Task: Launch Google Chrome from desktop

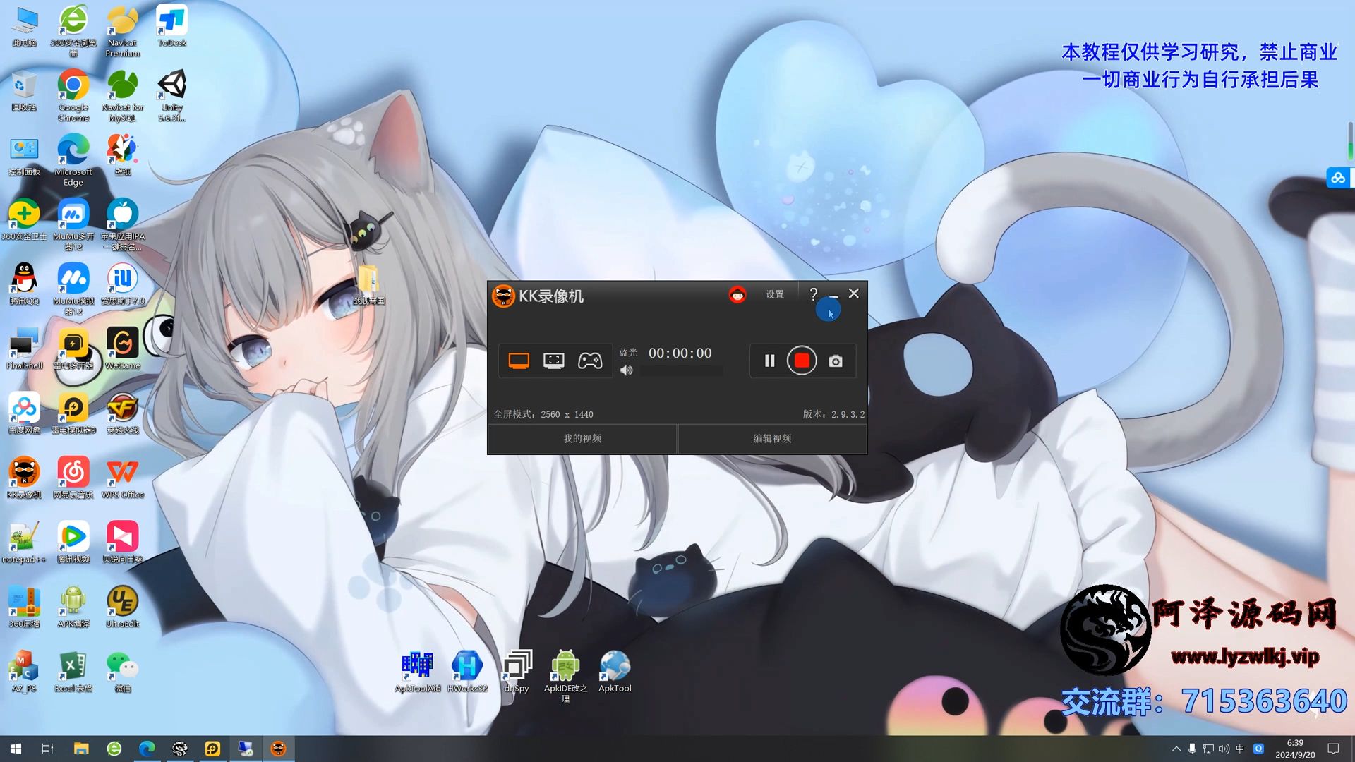Action: point(73,96)
